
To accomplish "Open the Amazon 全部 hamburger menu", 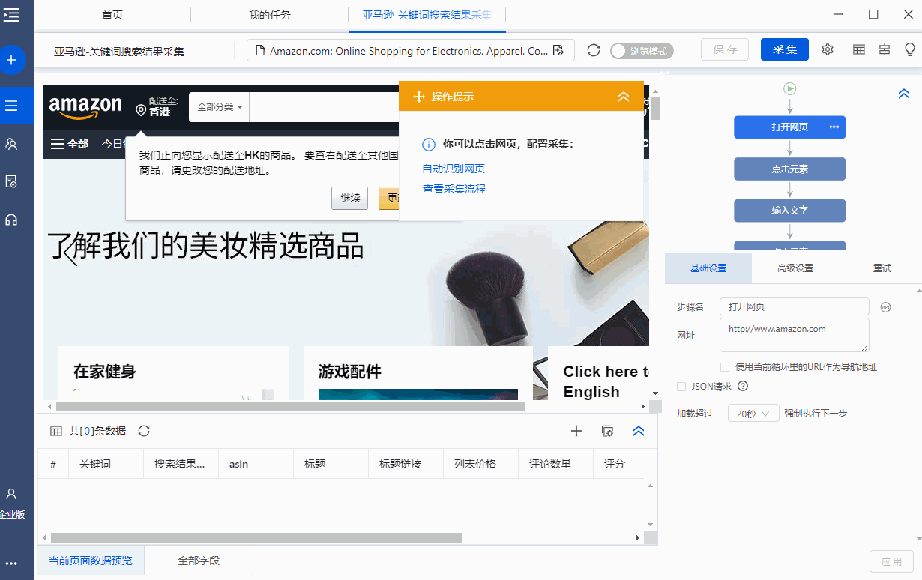I will click(x=70, y=144).
